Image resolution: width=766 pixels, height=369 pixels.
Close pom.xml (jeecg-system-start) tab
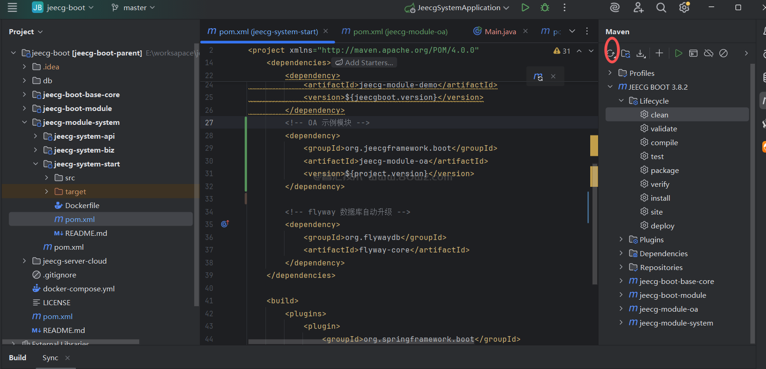click(x=326, y=31)
